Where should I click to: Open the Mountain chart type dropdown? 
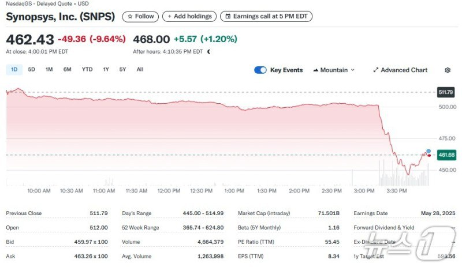[334, 70]
